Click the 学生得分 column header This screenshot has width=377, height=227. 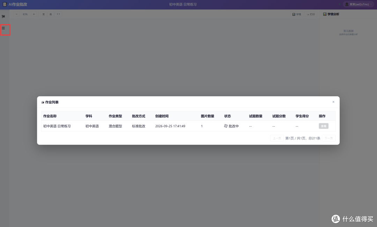(x=302, y=116)
